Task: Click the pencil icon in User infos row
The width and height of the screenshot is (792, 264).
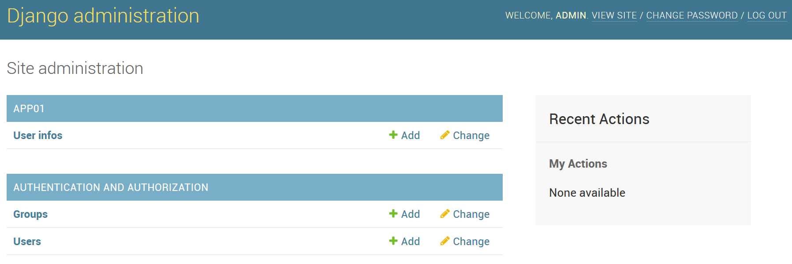Action: click(445, 135)
